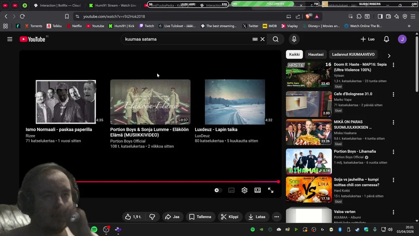Share the video with Jaa
Viewport: 419px width, 236px height.
[172, 217]
